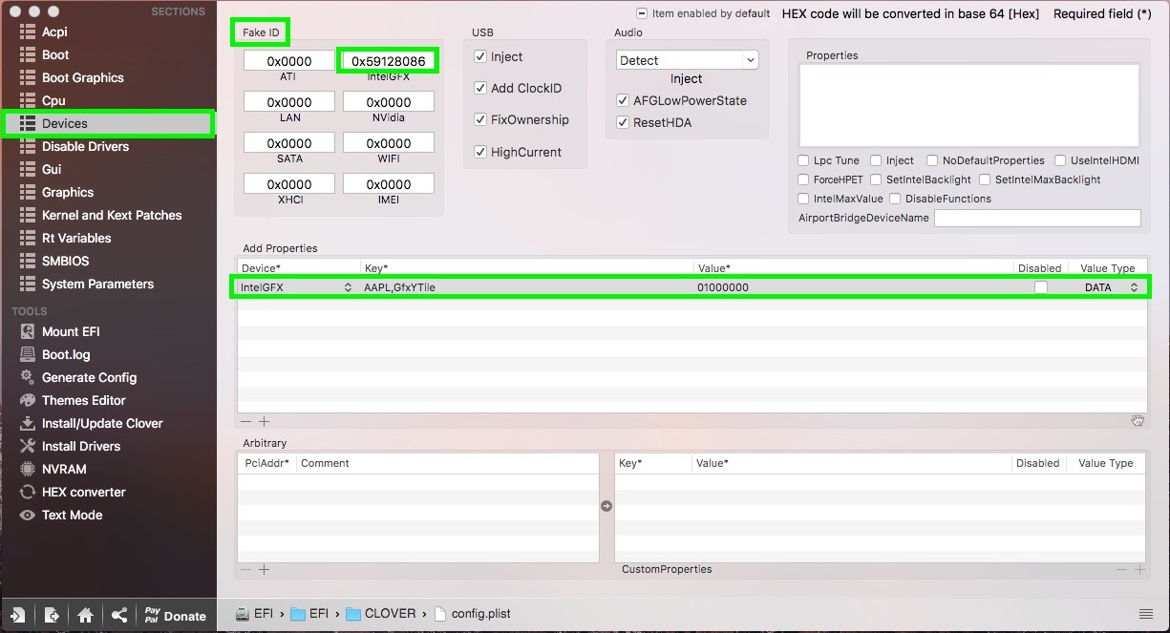The width and height of the screenshot is (1170, 633).
Task: Enable UseIntelHDMI checkbox
Action: click(x=1060, y=160)
